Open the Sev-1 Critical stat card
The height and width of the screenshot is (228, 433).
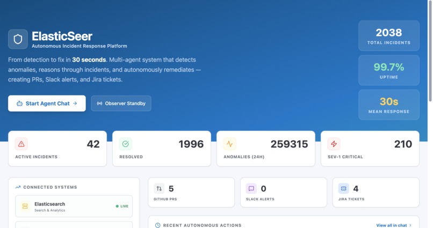click(370, 149)
